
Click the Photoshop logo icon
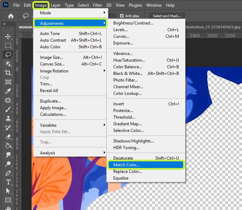(x=6, y=5)
